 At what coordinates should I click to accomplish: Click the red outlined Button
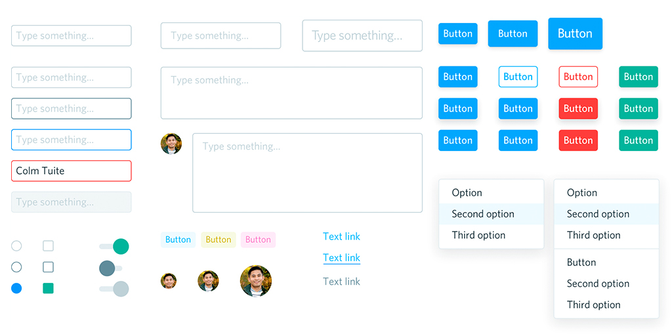point(578,77)
